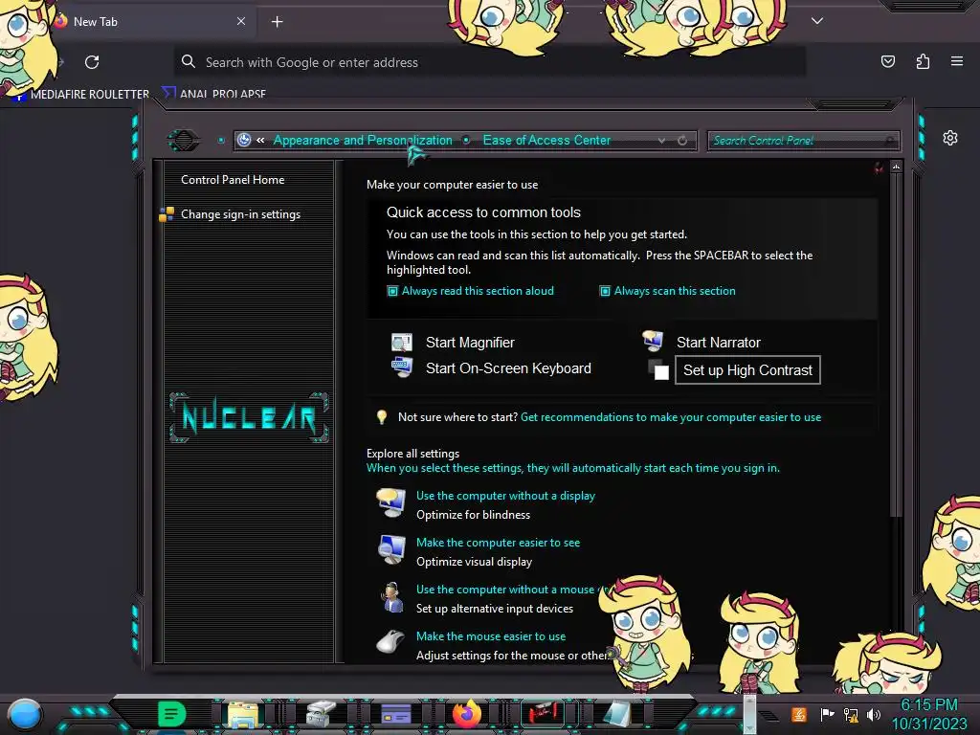The width and height of the screenshot is (980, 735).
Task: Open Firefox hamburger application menu
Action: (x=957, y=61)
